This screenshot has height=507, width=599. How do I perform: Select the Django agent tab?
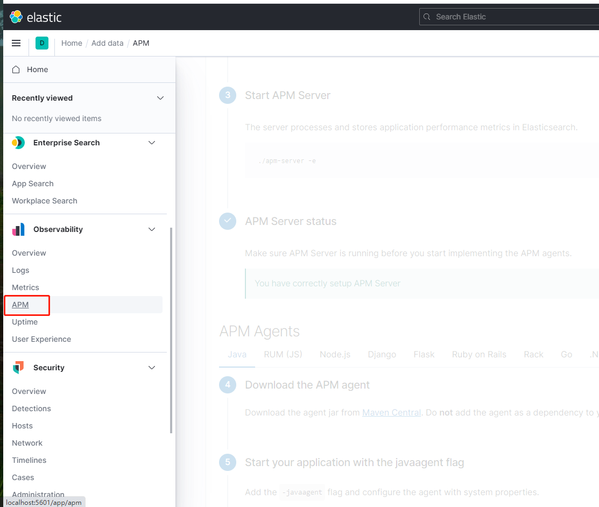[382, 355]
